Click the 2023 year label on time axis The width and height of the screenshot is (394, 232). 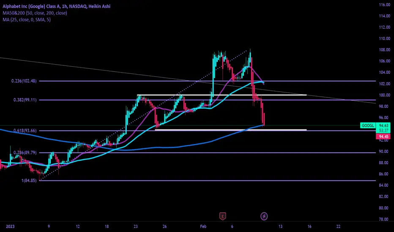point(10,226)
